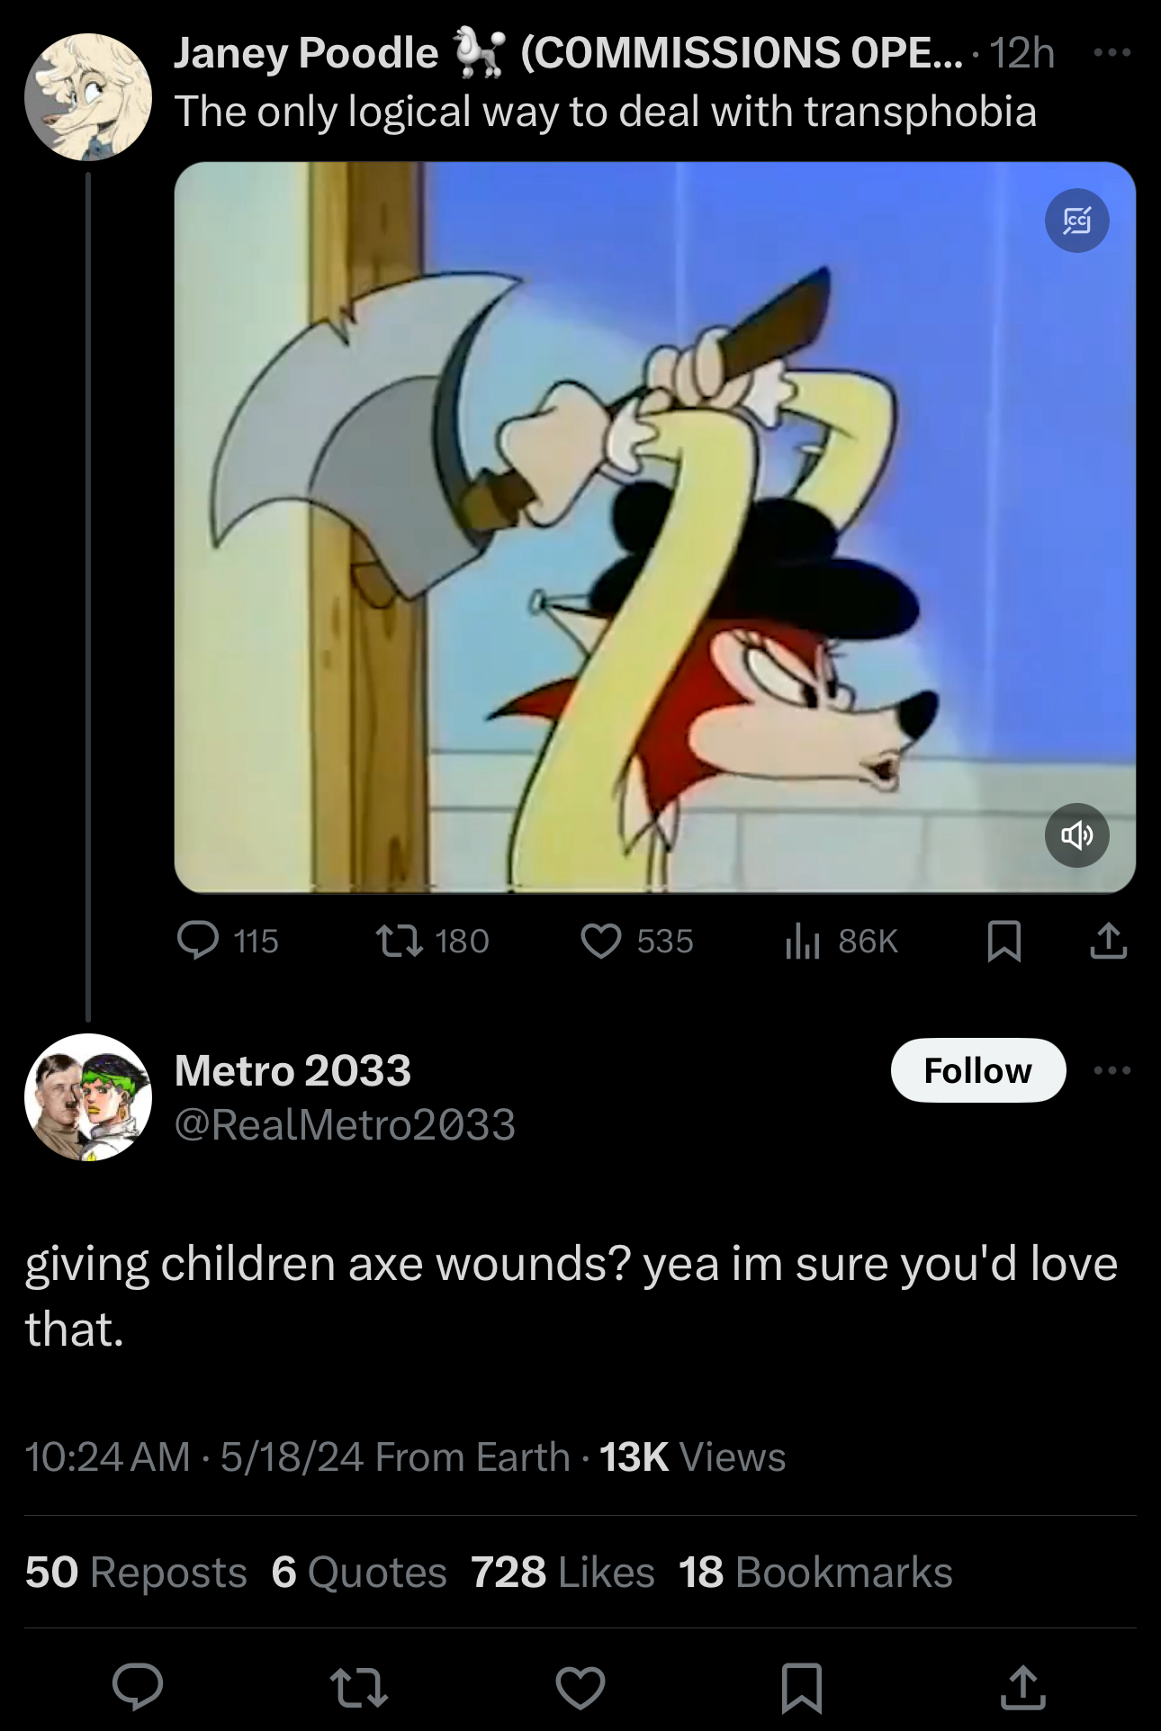Follow Metro 2033
The width and height of the screenshot is (1161, 1731).
tap(978, 1070)
